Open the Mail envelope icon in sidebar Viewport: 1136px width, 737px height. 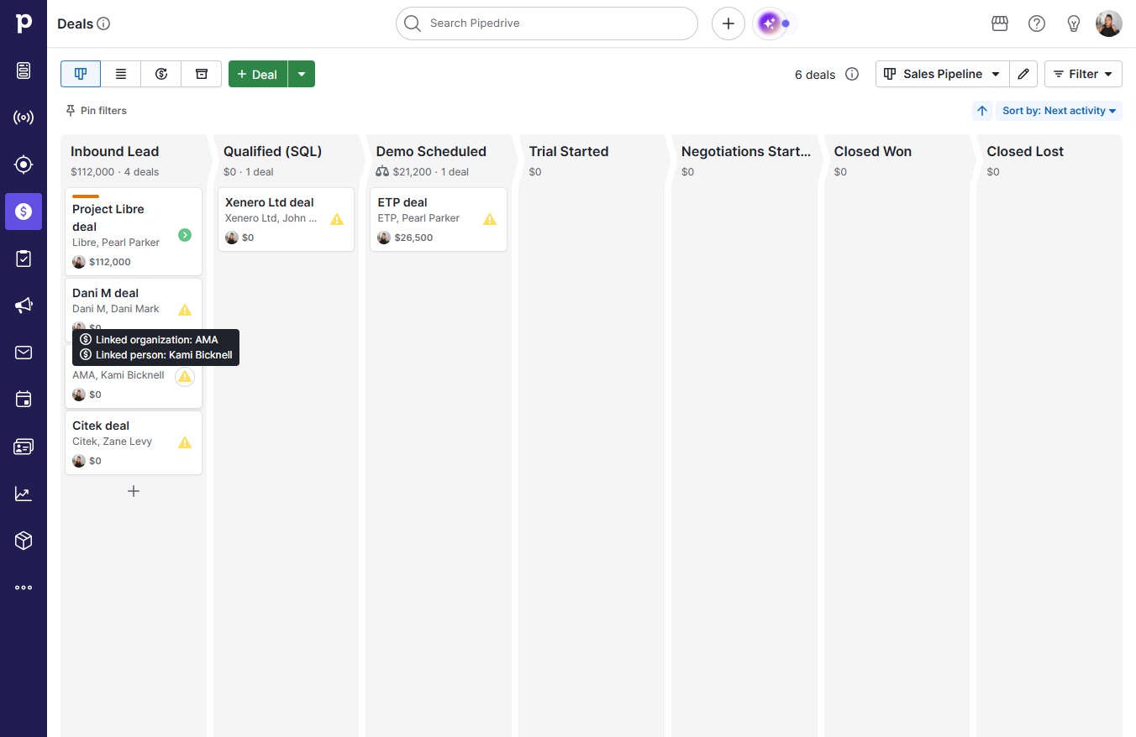pyautogui.click(x=24, y=353)
